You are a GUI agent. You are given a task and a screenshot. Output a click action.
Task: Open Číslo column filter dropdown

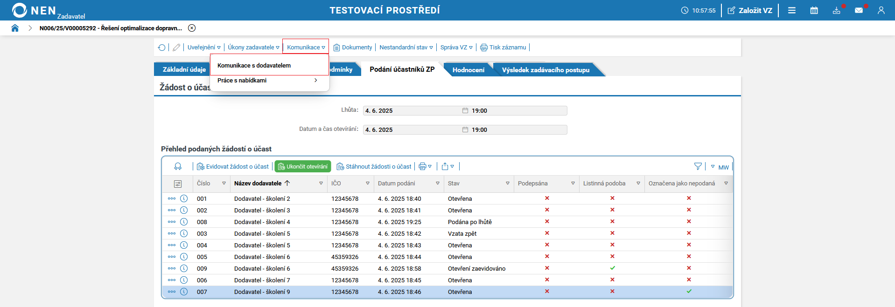pyautogui.click(x=224, y=184)
